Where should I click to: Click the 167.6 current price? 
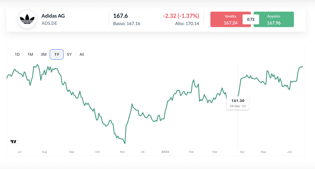tap(121, 16)
